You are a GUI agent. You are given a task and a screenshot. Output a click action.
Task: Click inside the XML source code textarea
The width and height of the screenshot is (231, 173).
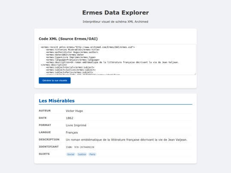click(117, 59)
